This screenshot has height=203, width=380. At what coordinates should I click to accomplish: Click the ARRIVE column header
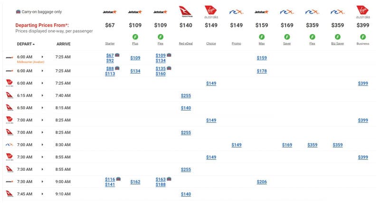(x=64, y=44)
